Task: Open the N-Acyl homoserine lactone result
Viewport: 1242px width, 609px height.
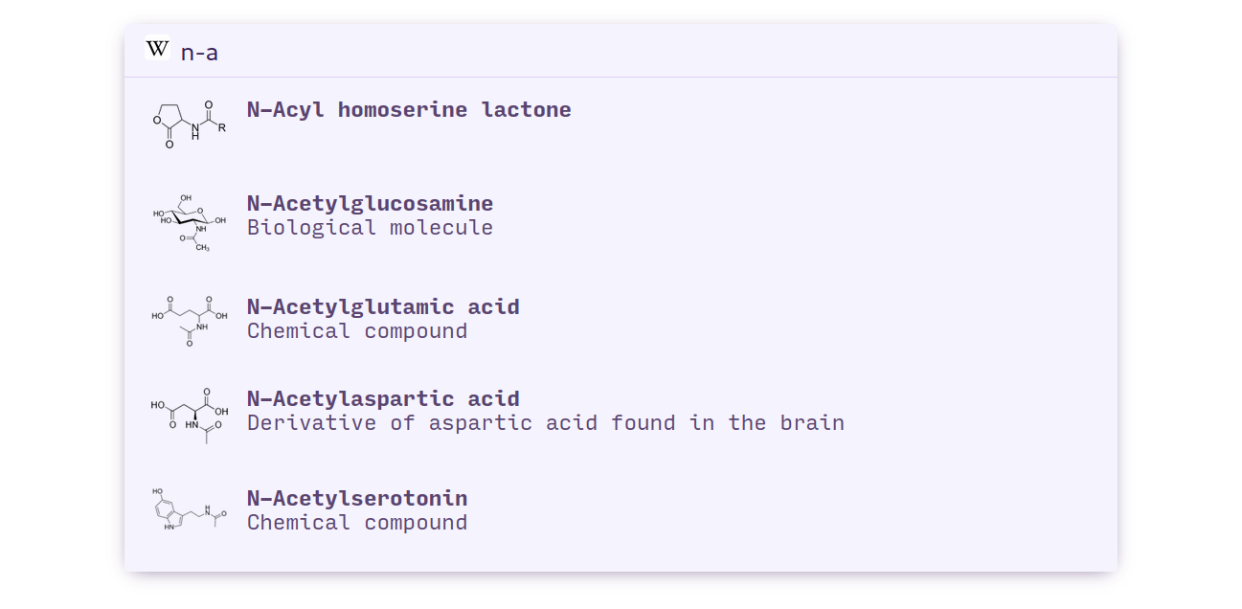Action: coord(621,124)
